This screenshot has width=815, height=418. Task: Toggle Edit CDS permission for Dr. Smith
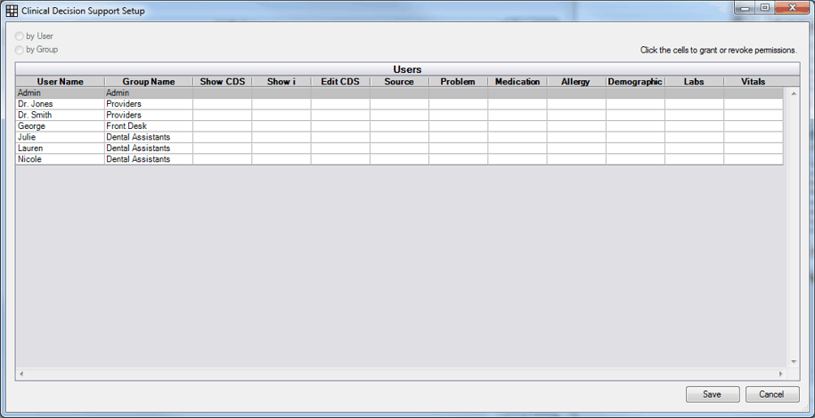pyautogui.click(x=340, y=116)
